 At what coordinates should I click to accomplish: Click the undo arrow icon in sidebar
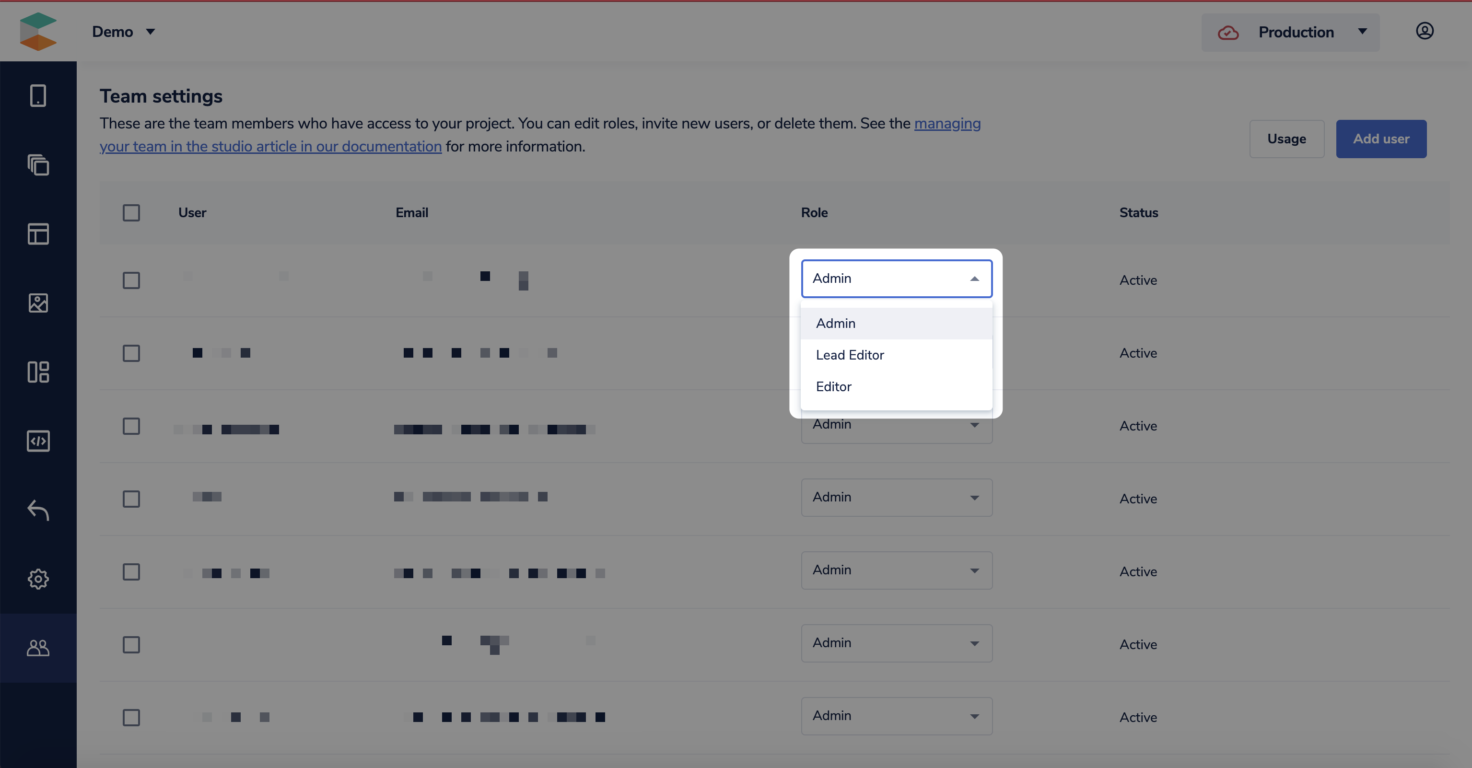(x=38, y=510)
